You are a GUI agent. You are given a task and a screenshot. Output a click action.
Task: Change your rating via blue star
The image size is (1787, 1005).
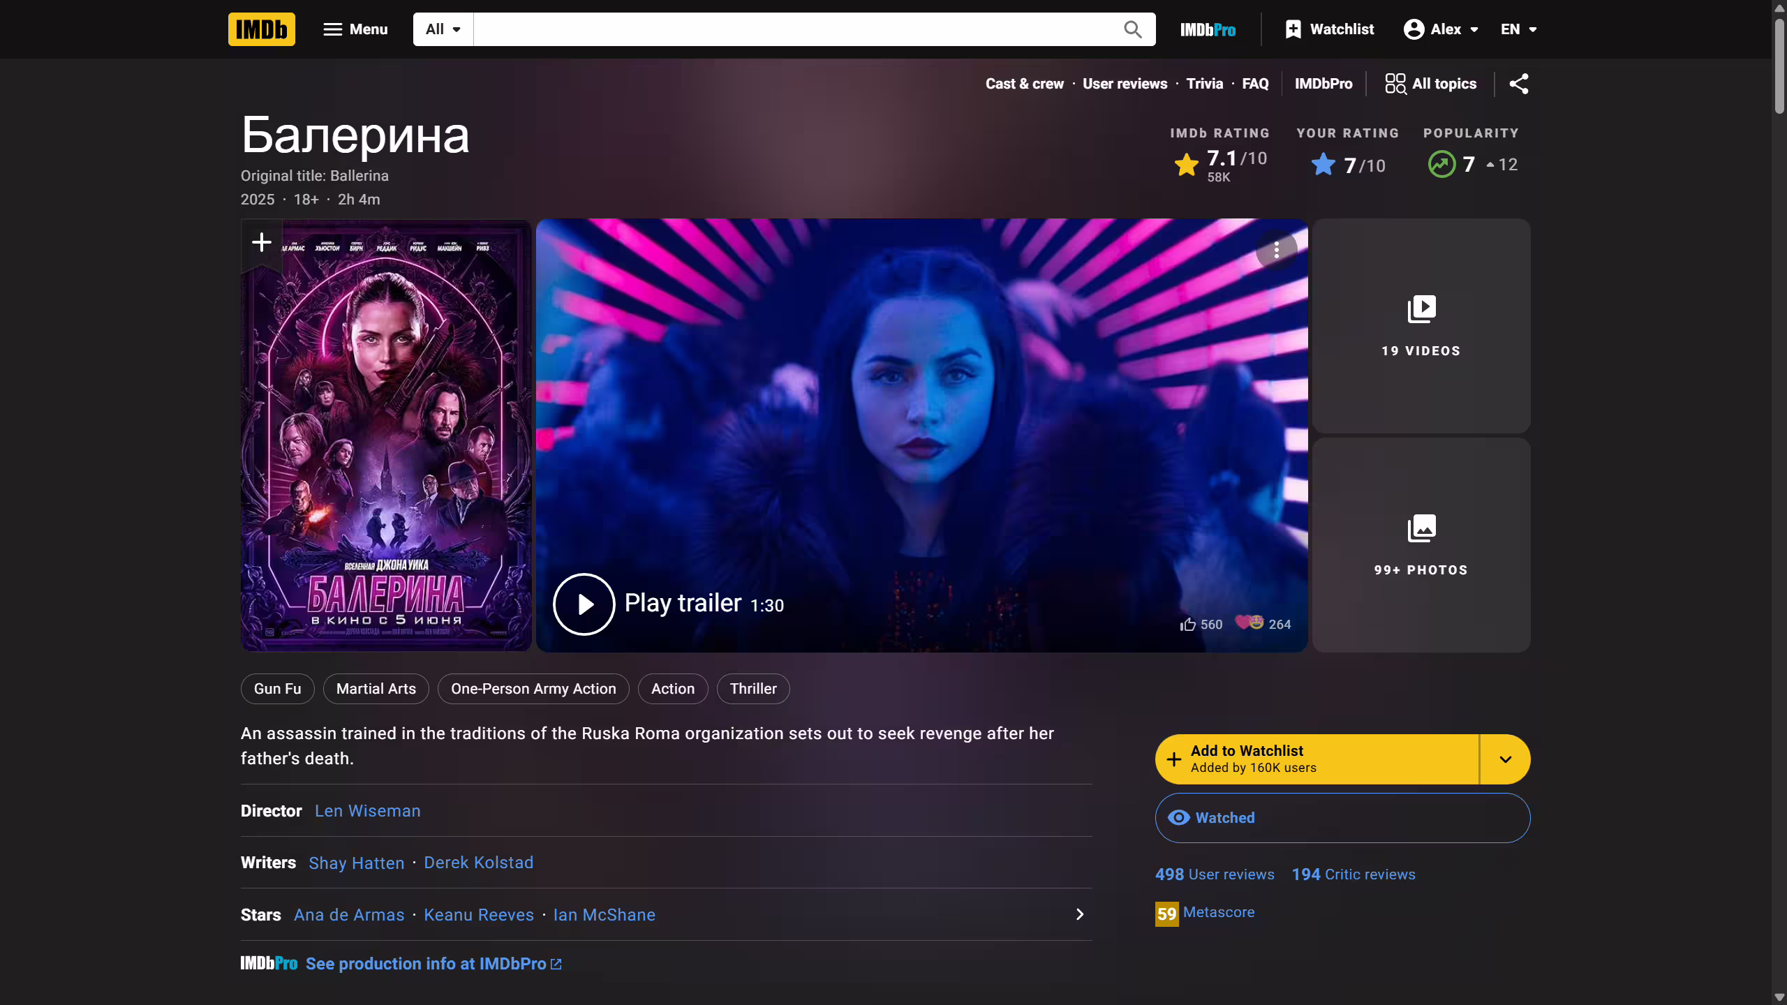coord(1323,165)
